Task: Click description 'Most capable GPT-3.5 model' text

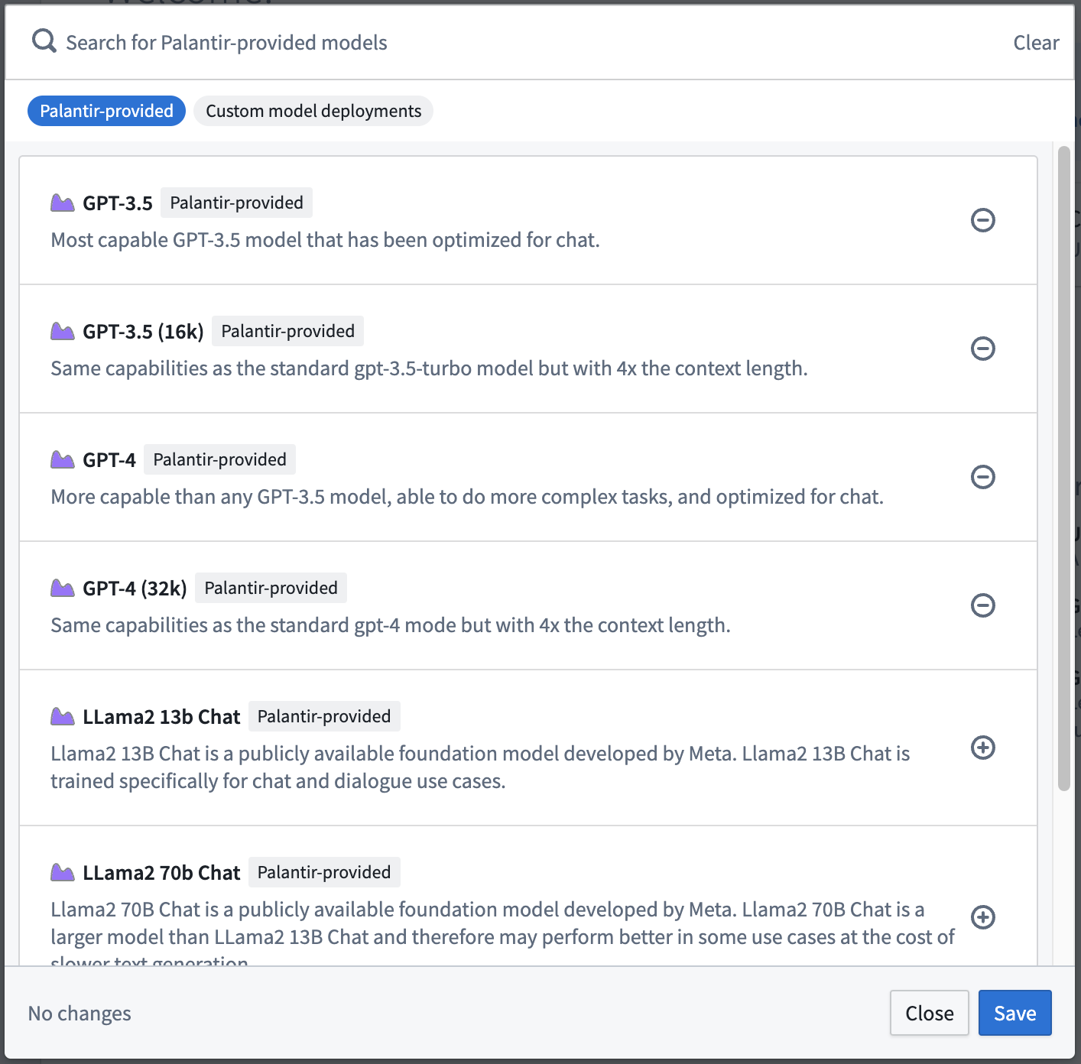Action: [x=325, y=240]
